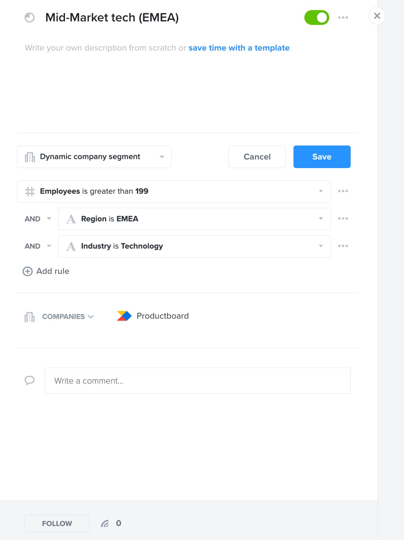Viewport: 404px width, 540px height.
Task: Click the followers signal icon
Action: pyautogui.click(x=105, y=524)
